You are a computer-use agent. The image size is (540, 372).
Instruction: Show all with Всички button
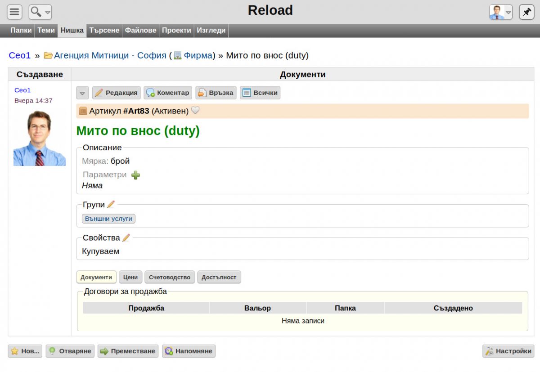[x=260, y=93]
